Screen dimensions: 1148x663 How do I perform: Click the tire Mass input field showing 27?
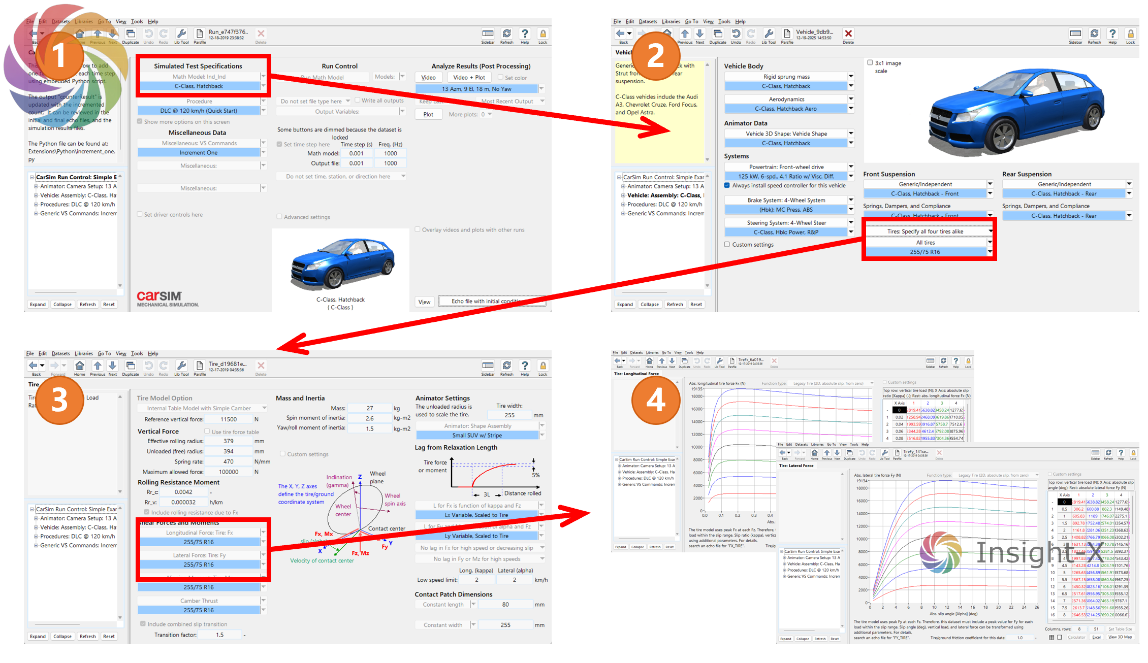(370, 408)
